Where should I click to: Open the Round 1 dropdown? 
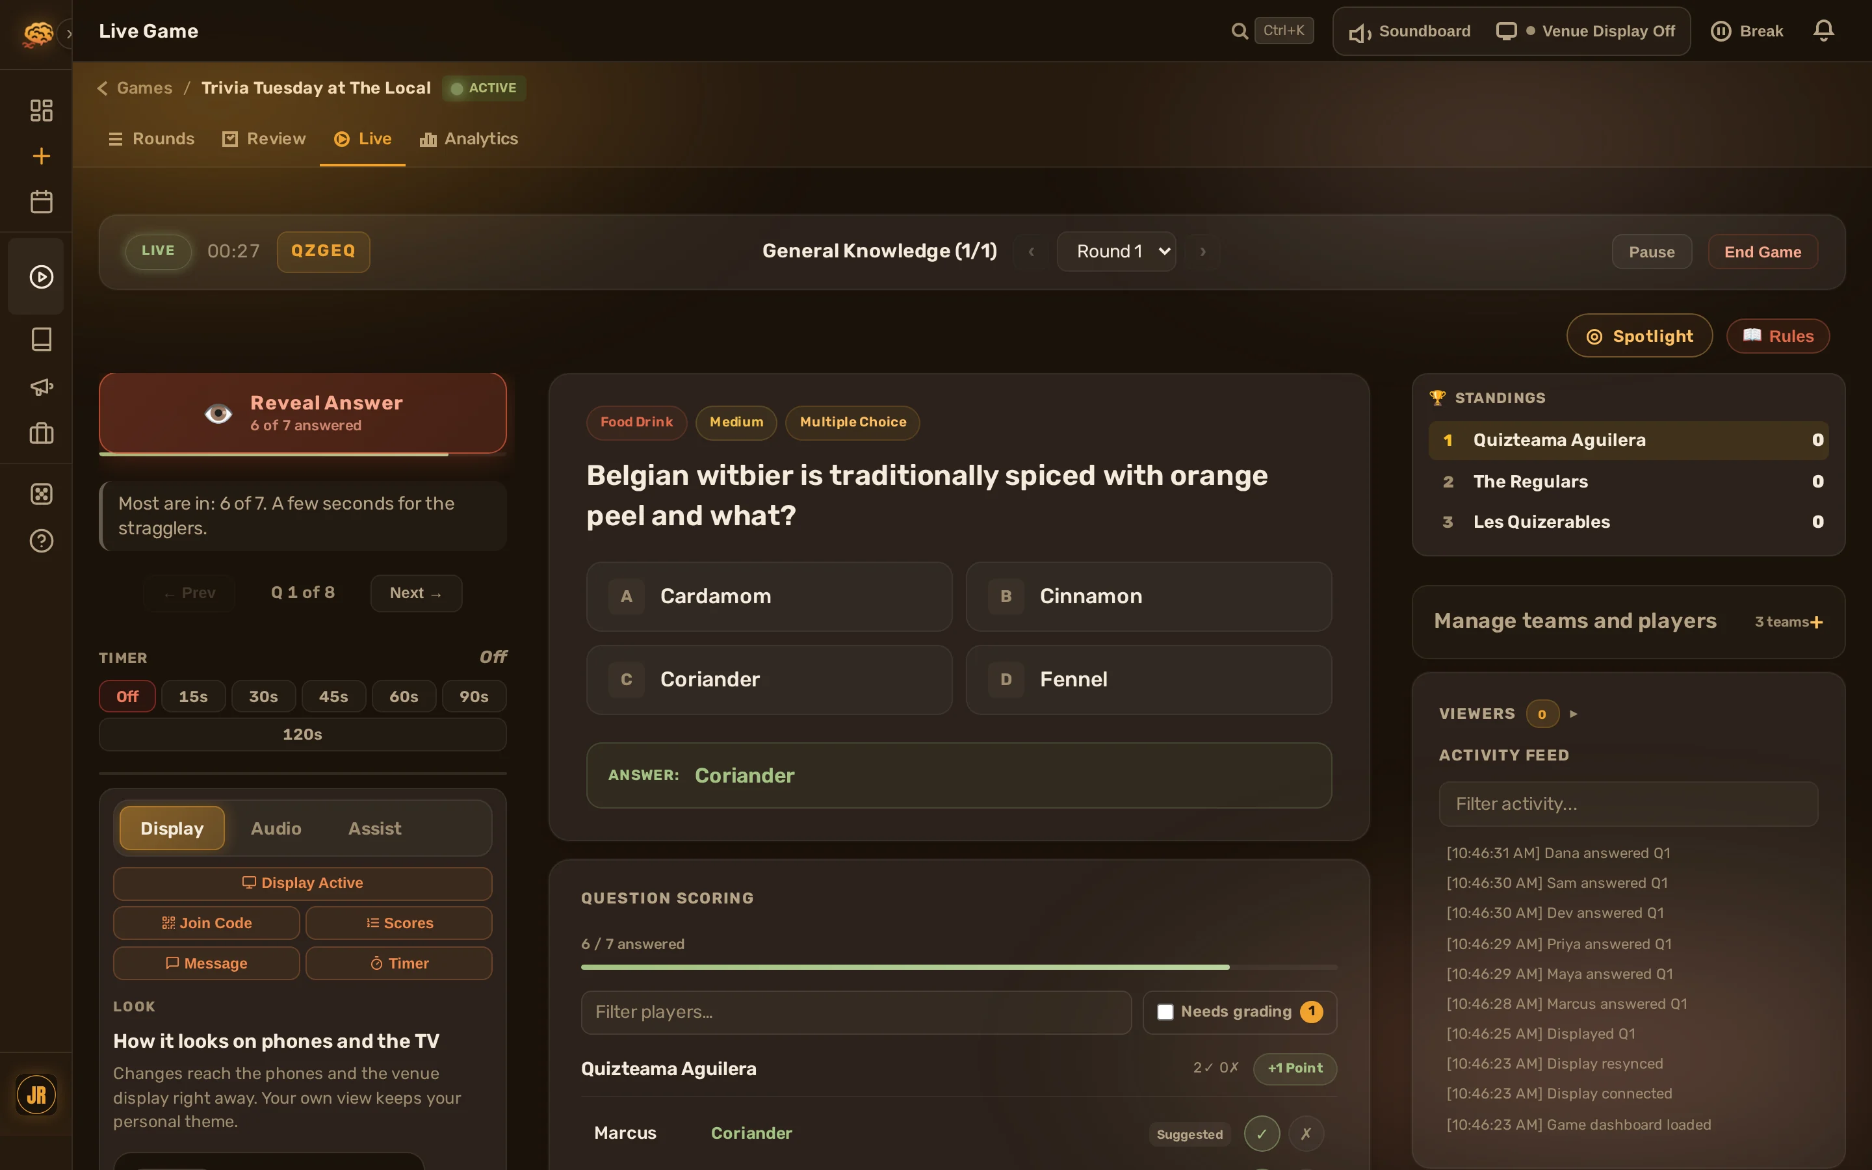click(1116, 252)
